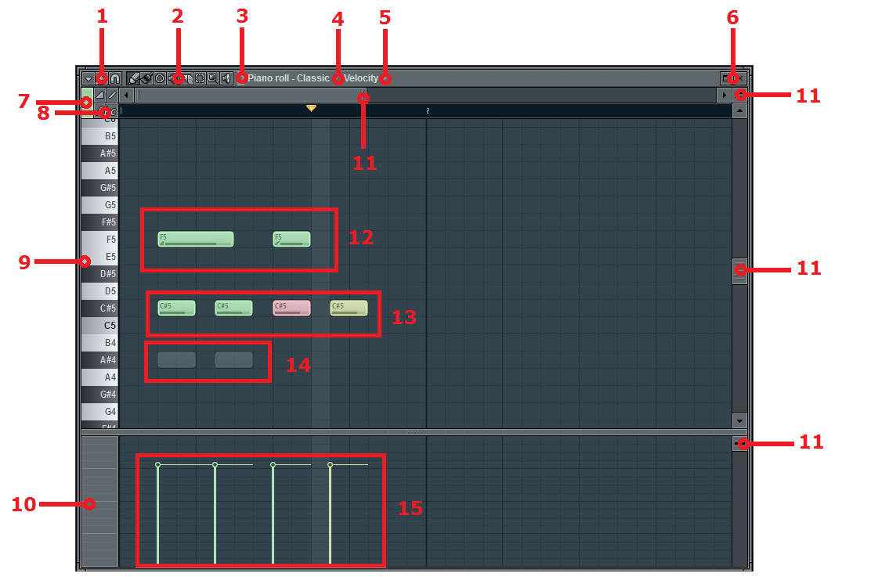The image size is (871, 577).
Task: Click the horizontal scrollbar right arrow
Action: tap(724, 95)
